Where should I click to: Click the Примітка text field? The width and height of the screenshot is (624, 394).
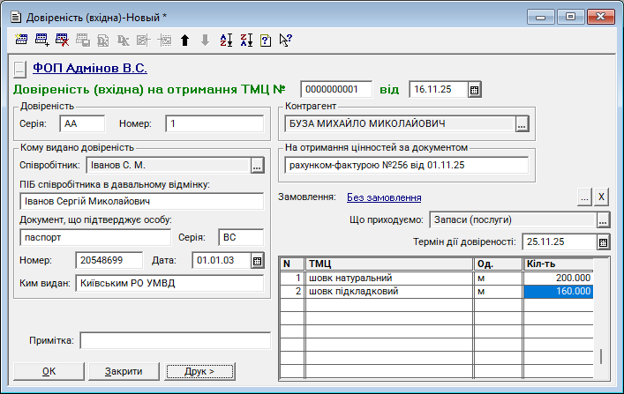[174, 340]
